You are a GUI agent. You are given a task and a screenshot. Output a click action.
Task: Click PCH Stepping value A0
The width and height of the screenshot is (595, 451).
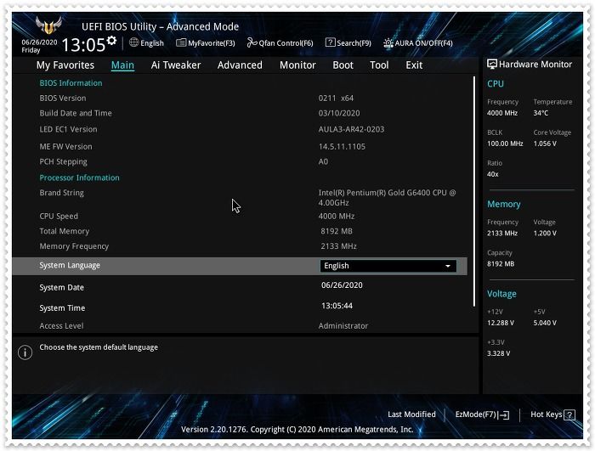tap(323, 161)
